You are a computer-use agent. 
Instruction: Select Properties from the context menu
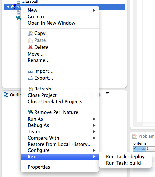pos(60,167)
